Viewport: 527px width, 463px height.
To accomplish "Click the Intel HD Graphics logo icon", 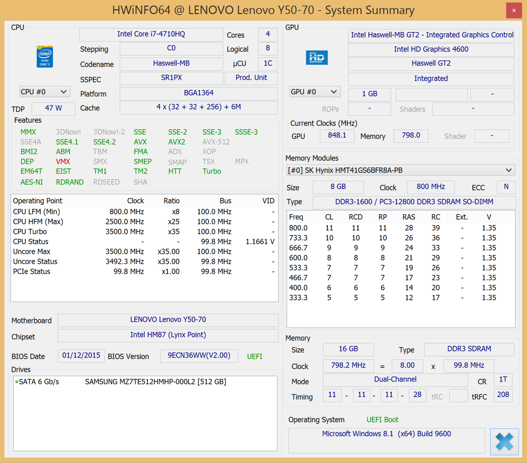I will click(x=317, y=57).
